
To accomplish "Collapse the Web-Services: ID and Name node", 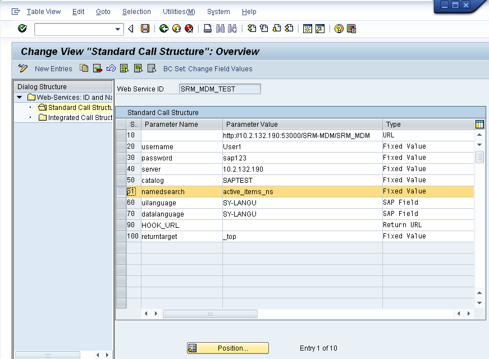I will tap(19, 98).
